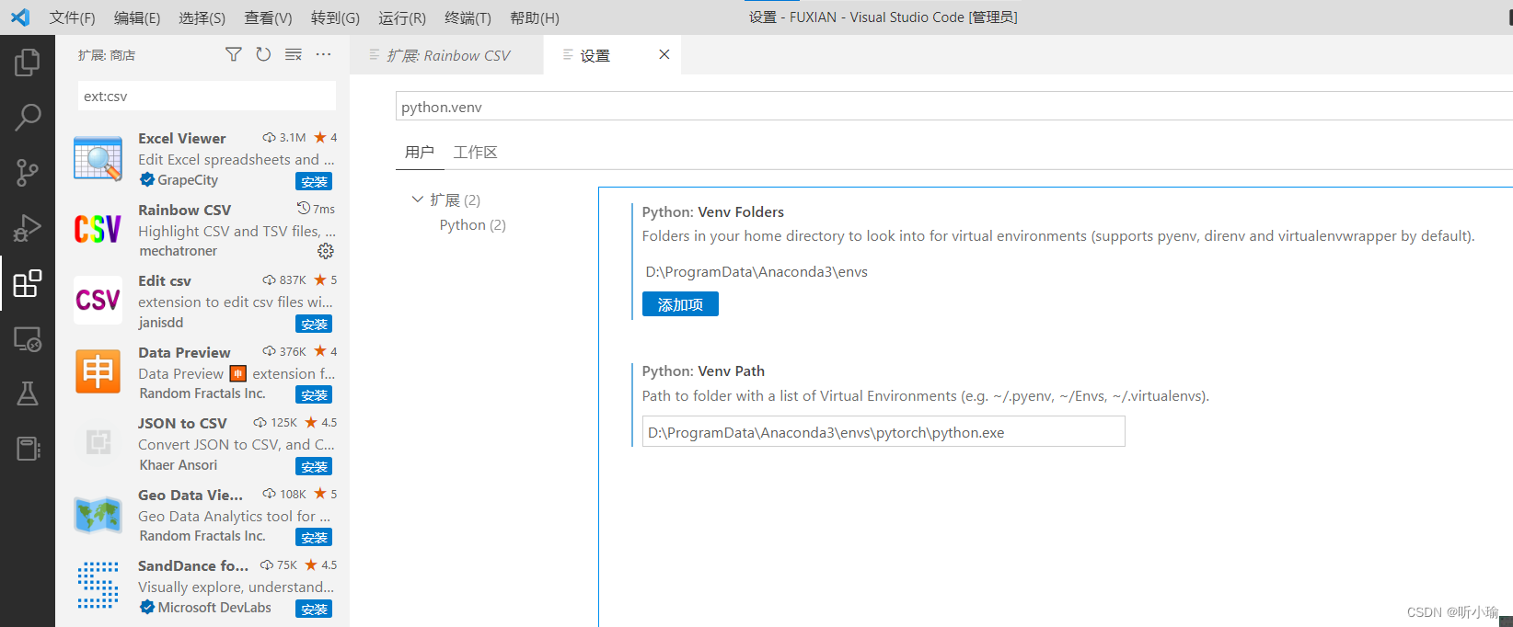Viewport: 1513px width, 627px height.
Task: Select Python (2) in settings tree
Action: 473,225
